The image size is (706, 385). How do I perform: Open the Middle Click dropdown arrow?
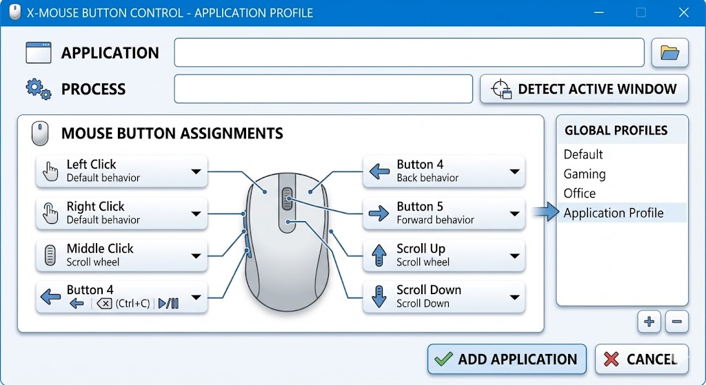coord(196,256)
